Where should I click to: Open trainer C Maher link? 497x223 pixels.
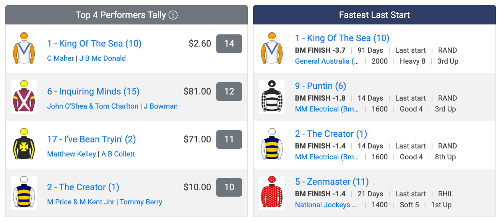[60, 58]
